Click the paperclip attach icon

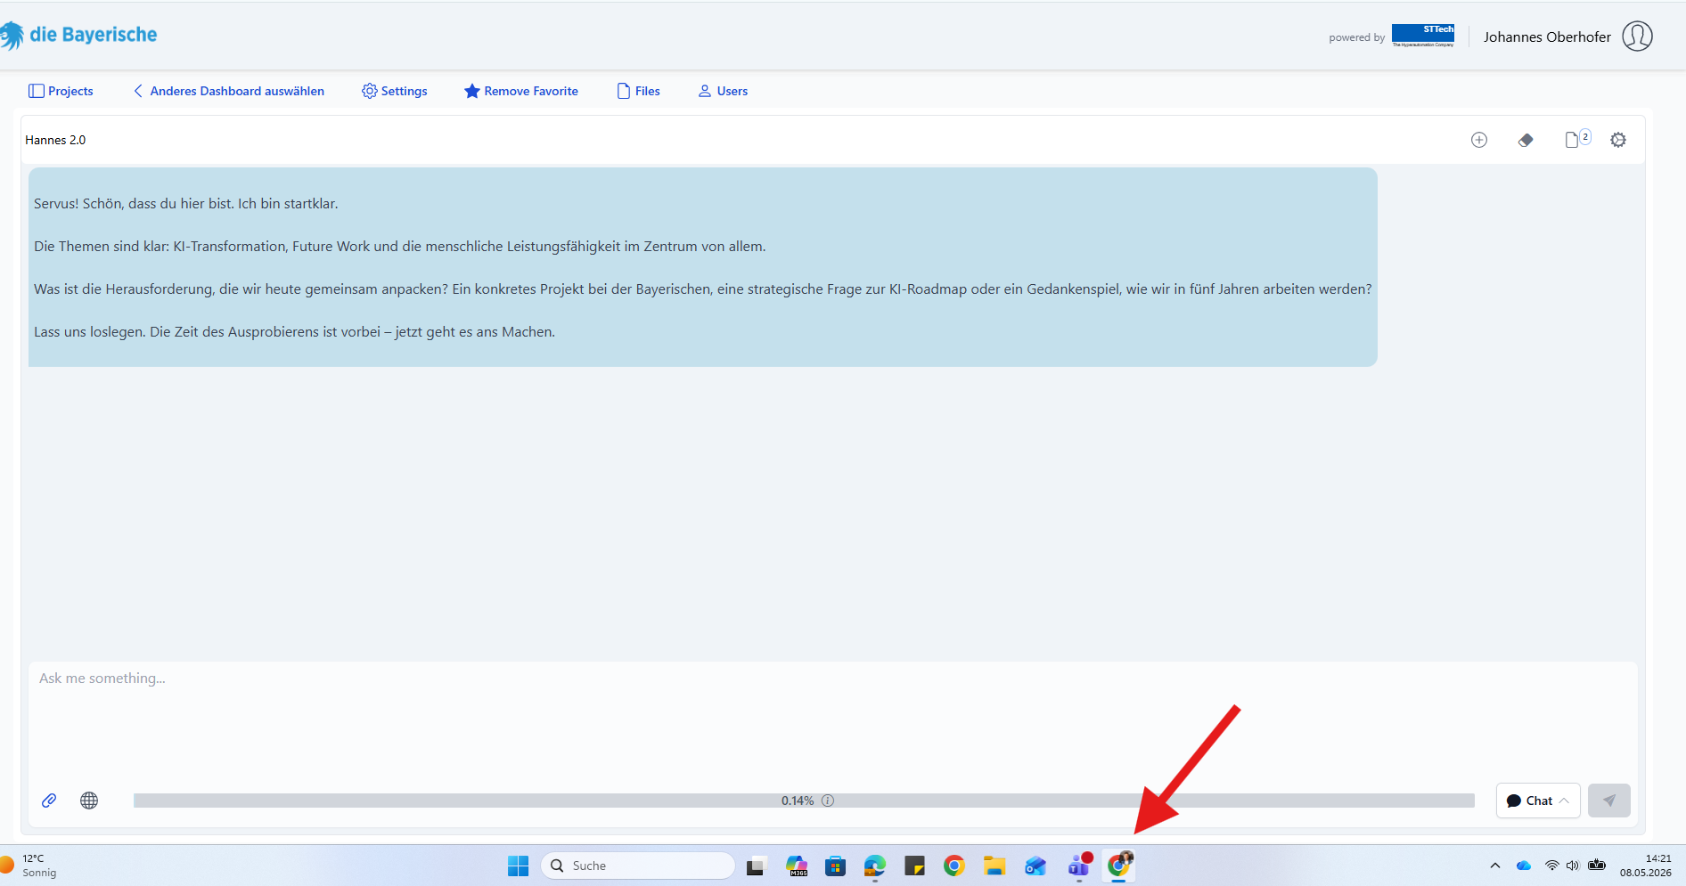click(49, 801)
